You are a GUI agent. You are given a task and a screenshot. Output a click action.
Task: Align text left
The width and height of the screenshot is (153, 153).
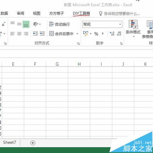click(13, 34)
